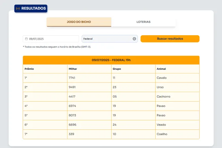The image size is (222, 148).
Task: Select grupo value 05
Action: pyautogui.click(x=133, y=97)
